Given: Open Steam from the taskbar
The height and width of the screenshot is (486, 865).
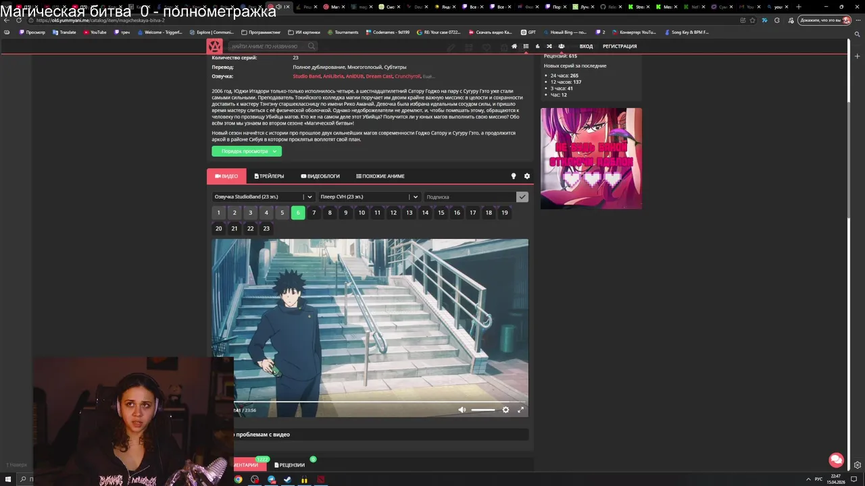Looking at the screenshot, I should (288, 479).
